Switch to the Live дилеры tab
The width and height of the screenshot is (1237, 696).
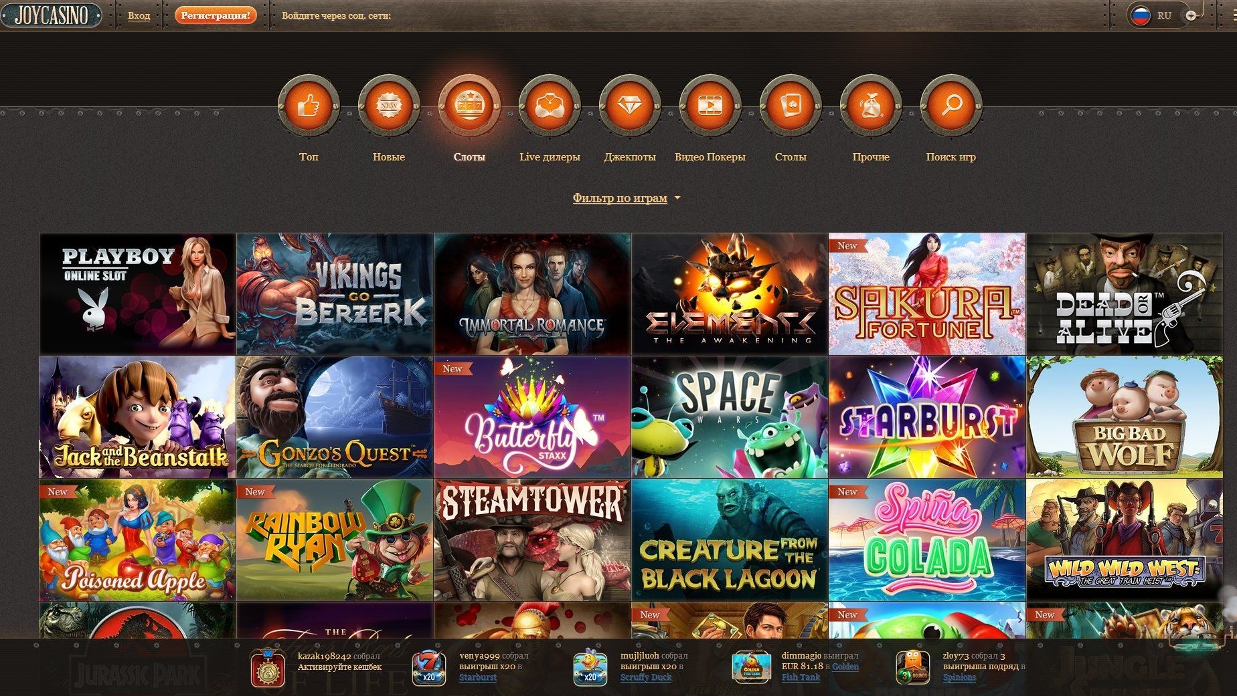pos(550,156)
